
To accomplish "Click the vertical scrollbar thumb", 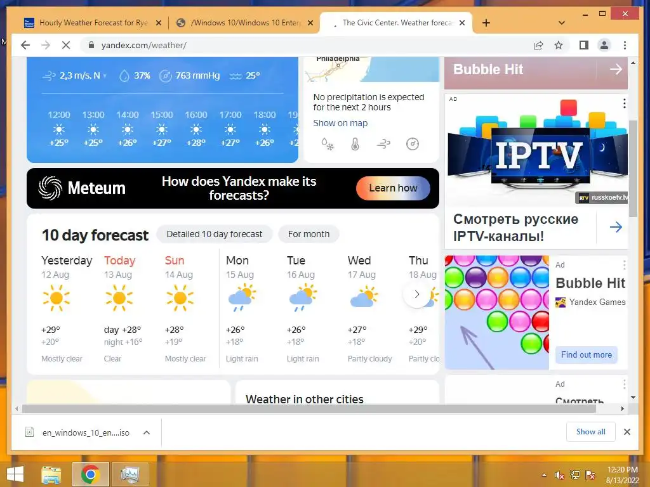I will (x=633, y=168).
